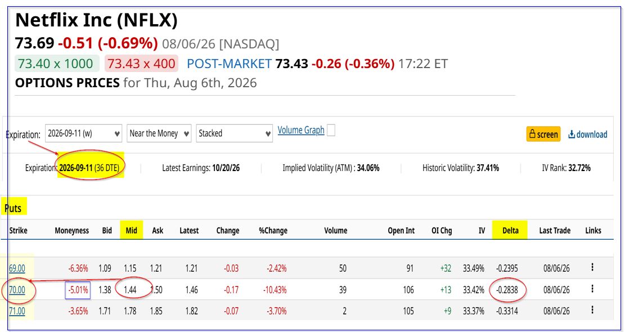This screenshot has width=625, height=332.
Task: Sort by the Delta column header
Action: pos(510,230)
